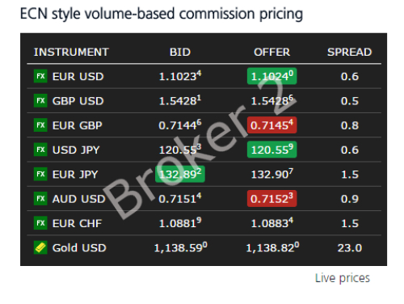Click the SPREAD column header
The width and height of the screenshot is (404, 304).
tap(349, 52)
